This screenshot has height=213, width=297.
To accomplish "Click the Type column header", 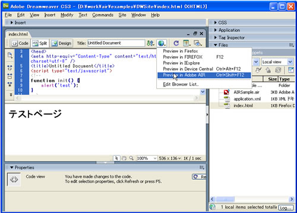I will (286, 79).
